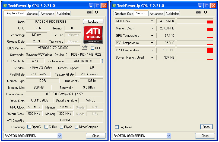Open GPU selector dropdown in left window
The height and width of the screenshot is (142, 219).
point(60,136)
